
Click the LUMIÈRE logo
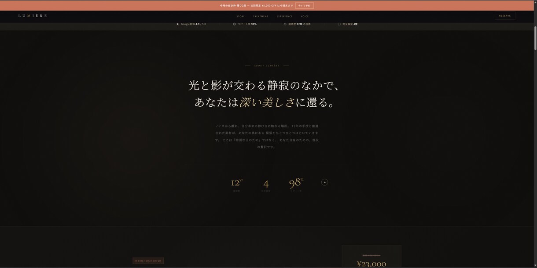[33, 16]
